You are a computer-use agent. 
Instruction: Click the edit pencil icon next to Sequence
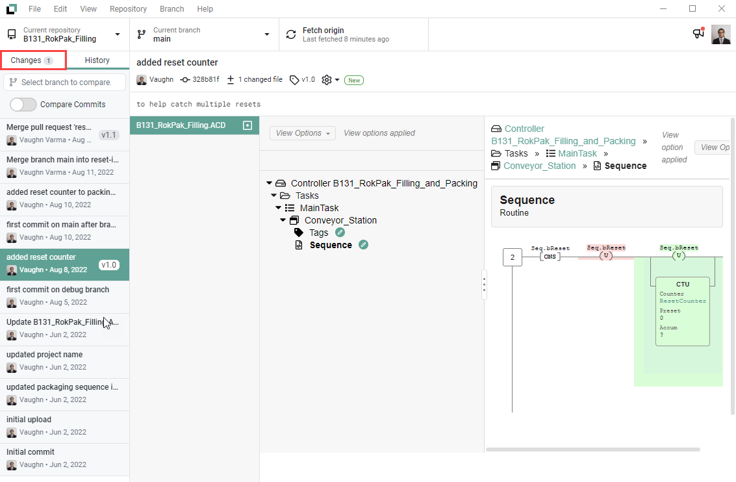click(x=364, y=245)
